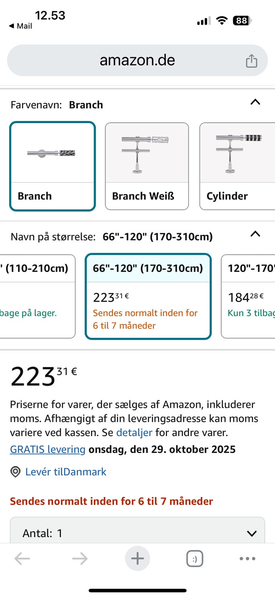Viewport: 275px width, 598px height.
Task: Open a new tab with plus button
Action: pyautogui.click(x=137, y=558)
